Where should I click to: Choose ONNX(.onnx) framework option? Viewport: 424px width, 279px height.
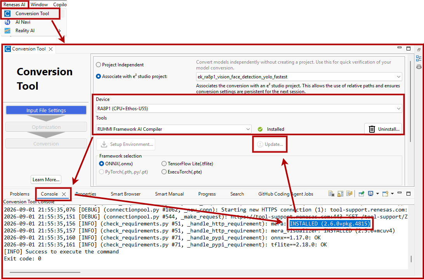pos(101,164)
